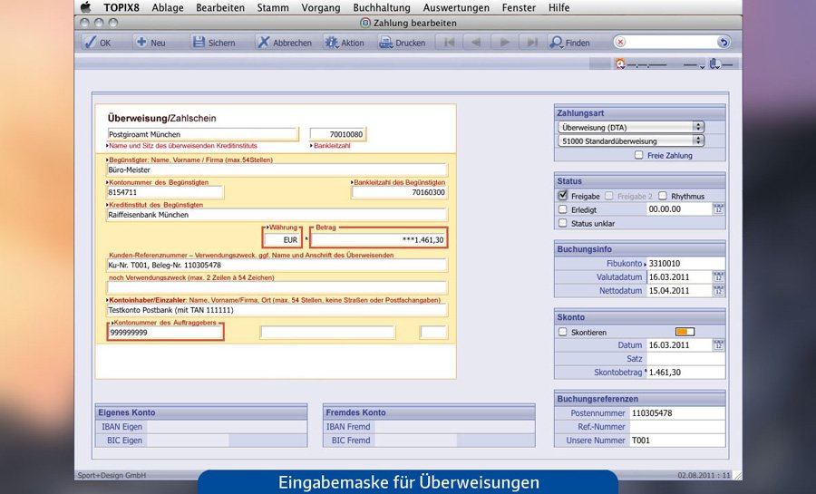Uncheck the Freigabe checkbox
This screenshot has height=494, width=816.
(562, 196)
